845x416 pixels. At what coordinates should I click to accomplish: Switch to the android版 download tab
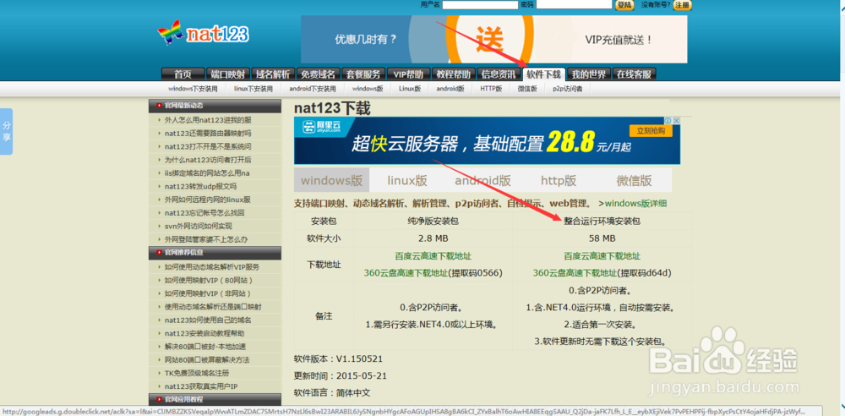482,180
